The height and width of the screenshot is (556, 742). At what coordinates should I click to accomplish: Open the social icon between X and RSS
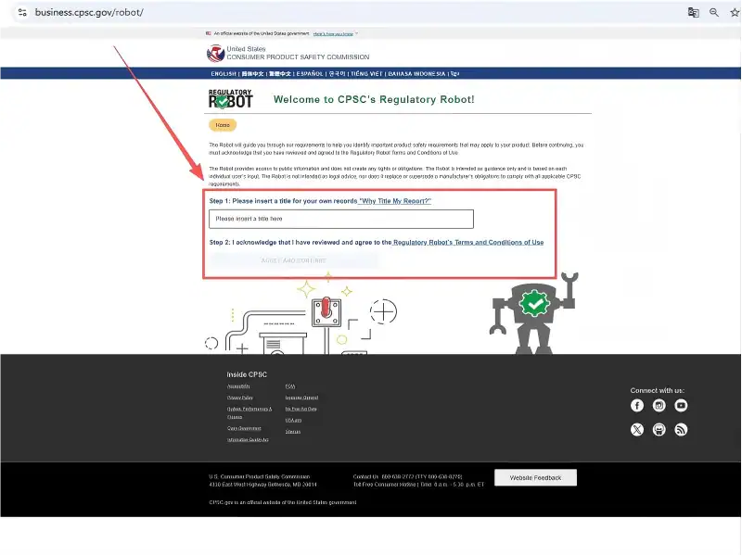[659, 430]
